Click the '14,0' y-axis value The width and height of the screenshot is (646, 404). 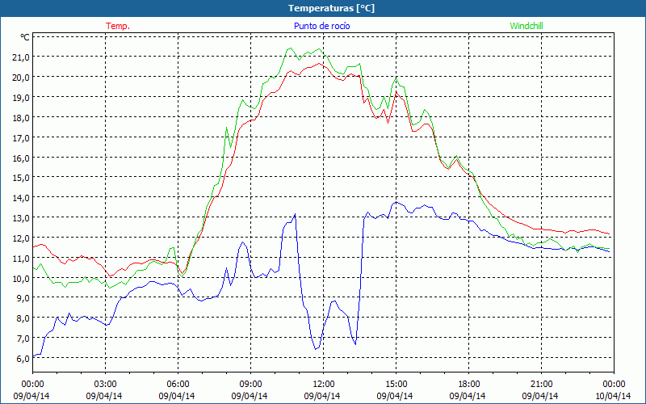[21, 198]
